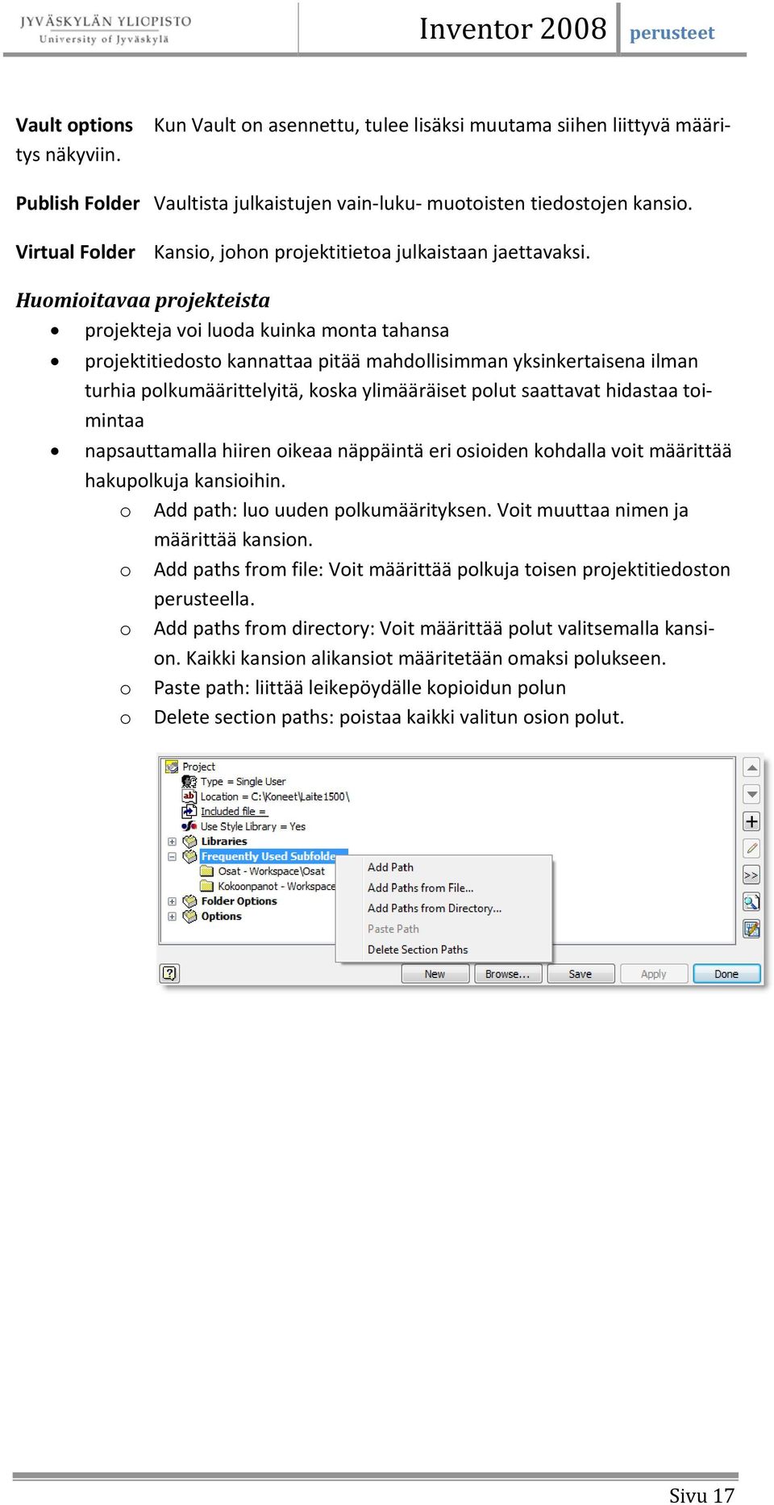Viewport: 774px width, 1505px height.
Task: Click the Osat folder icon
Action: [x=206, y=871]
